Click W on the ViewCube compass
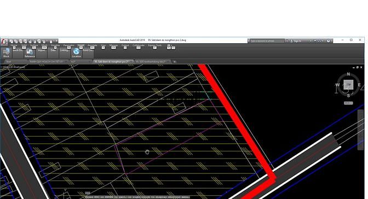Image resolution: width=368 pixels, height=199 pixels. [337, 85]
